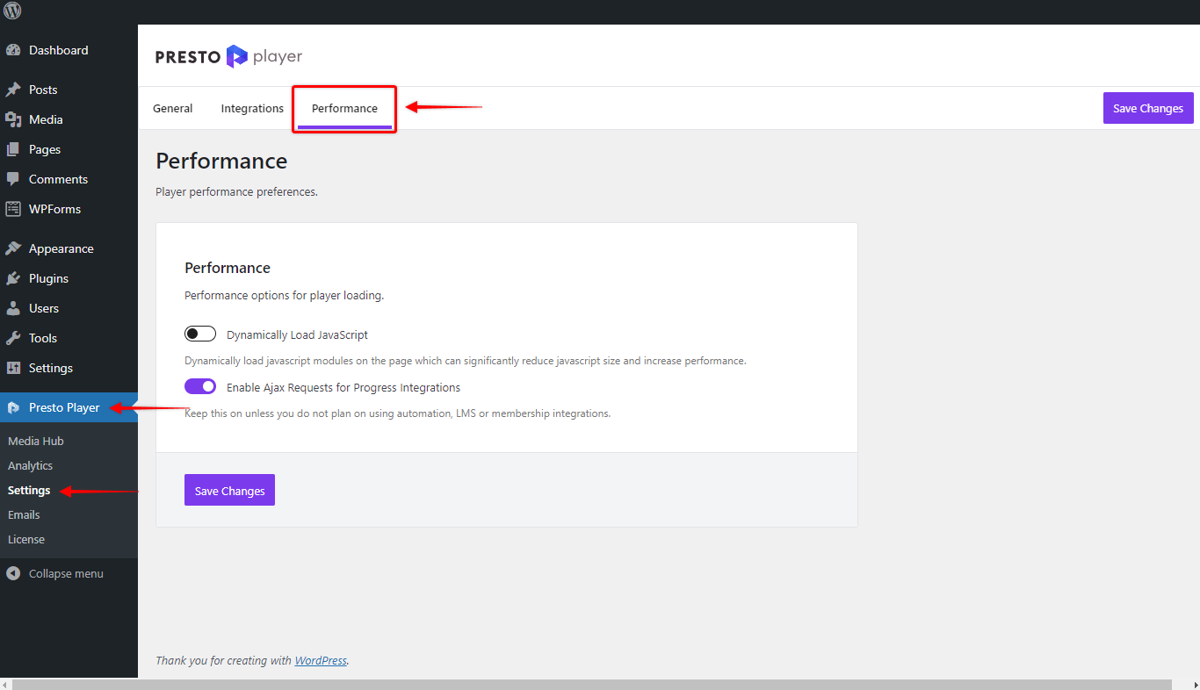Click Save Changes in top header
Image resolution: width=1200 pixels, height=690 pixels.
[1148, 108]
